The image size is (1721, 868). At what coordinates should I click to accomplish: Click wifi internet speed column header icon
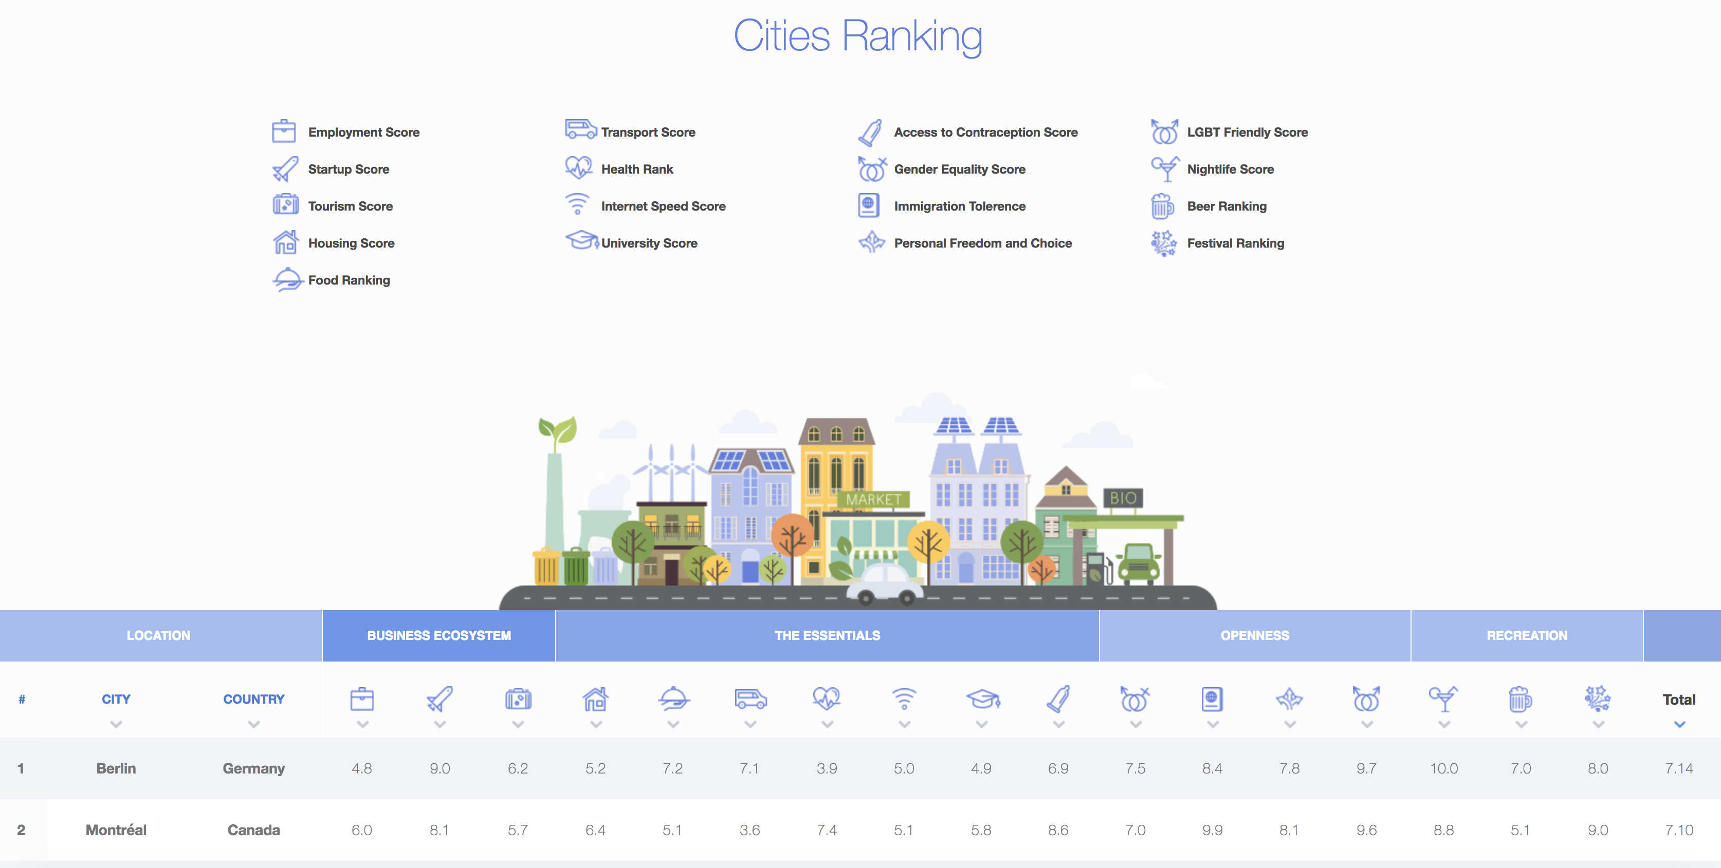click(x=904, y=699)
